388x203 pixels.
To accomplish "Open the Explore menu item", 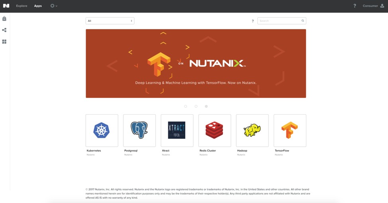I will pos(22,6).
